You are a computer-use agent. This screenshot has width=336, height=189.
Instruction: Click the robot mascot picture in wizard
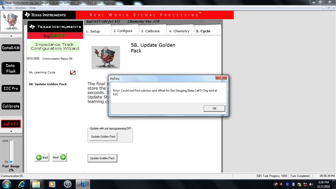point(106,57)
